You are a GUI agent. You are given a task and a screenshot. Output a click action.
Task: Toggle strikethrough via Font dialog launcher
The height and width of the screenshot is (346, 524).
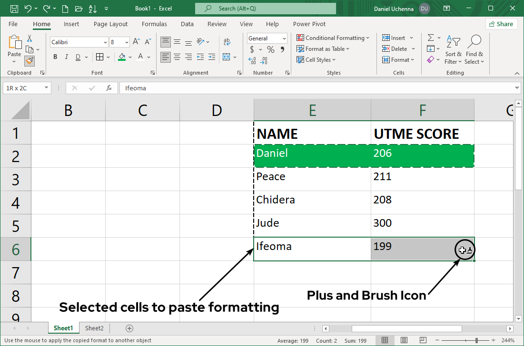click(152, 72)
